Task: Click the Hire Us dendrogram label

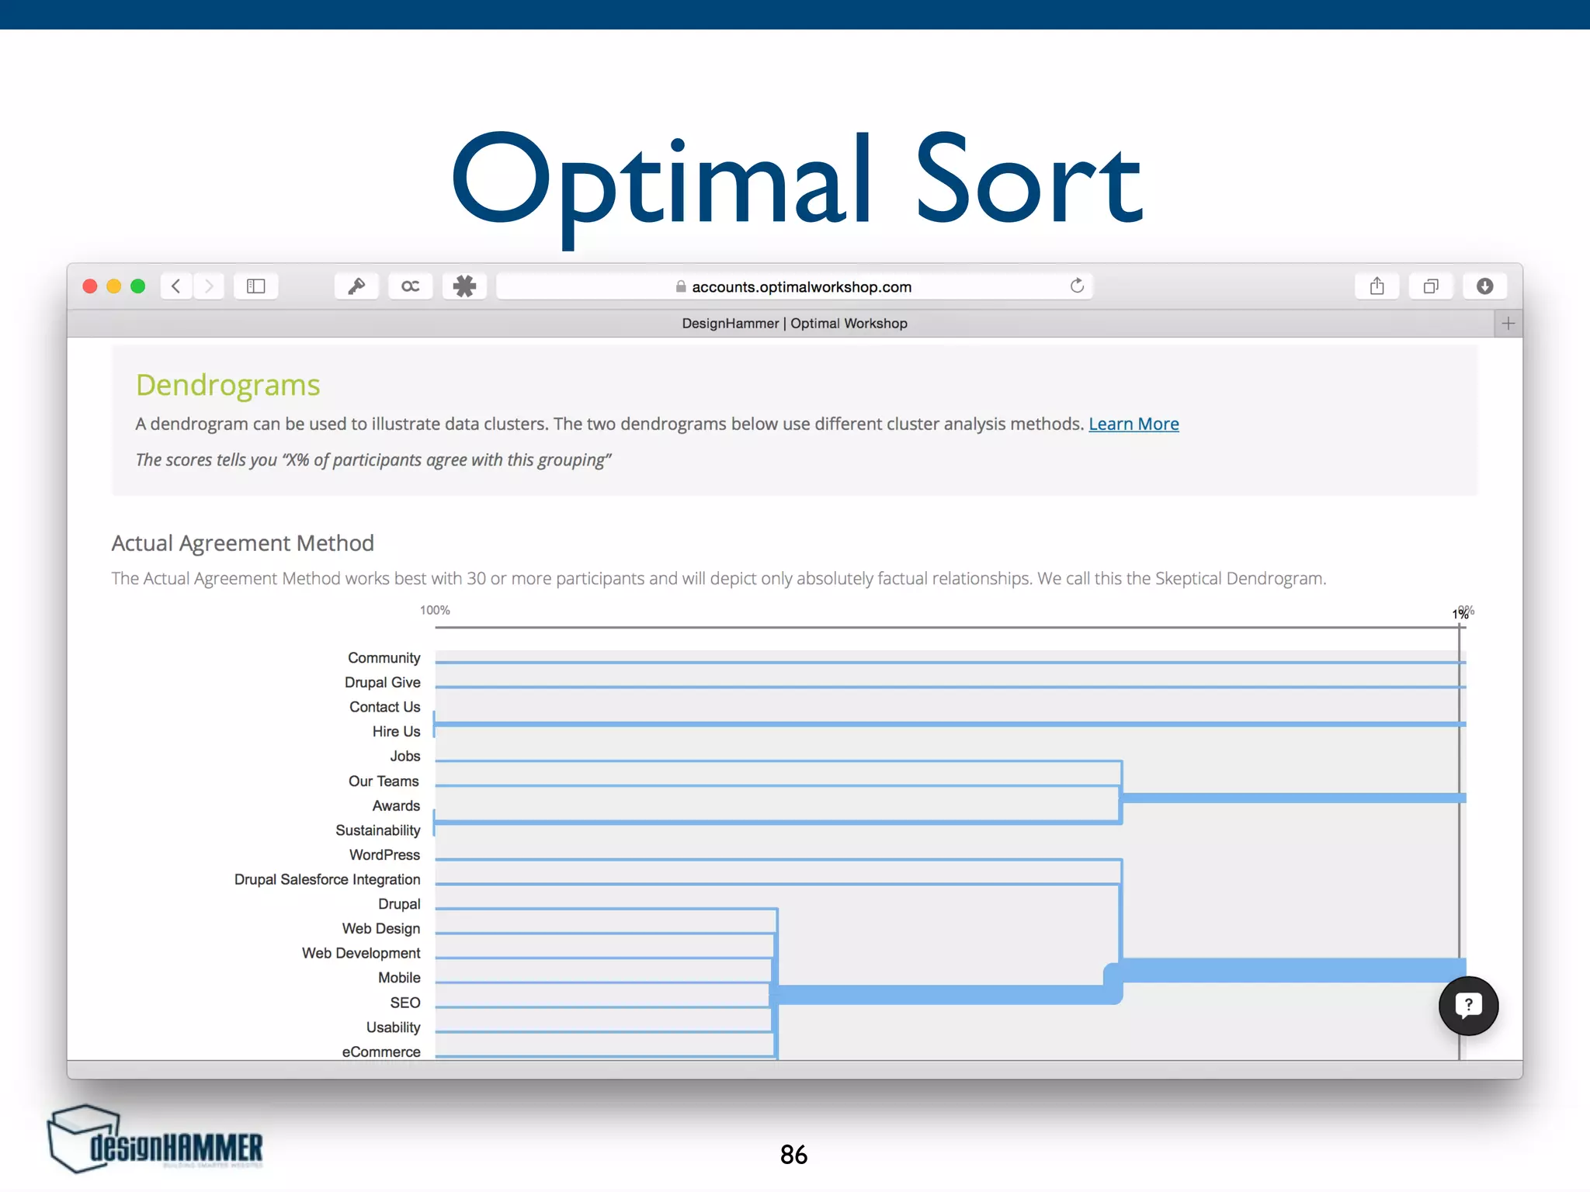Action: pyautogui.click(x=396, y=732)
